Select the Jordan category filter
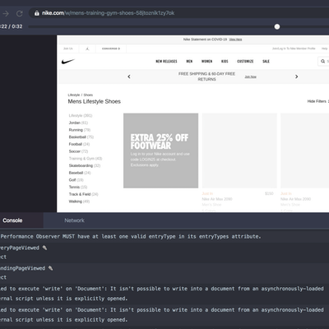The image size is (329, 329). (x=78, y=123)
